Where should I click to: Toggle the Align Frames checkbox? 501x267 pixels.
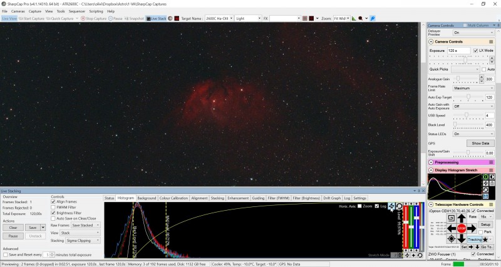click(x=53, y=201)
